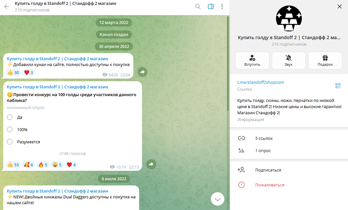Click channel name above the кунаи message
This screenshot has width=348, height=210.
coord(58,59)
